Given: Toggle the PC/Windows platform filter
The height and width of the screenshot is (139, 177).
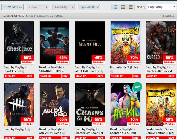Looking at the screenshot, I should 12,7.
